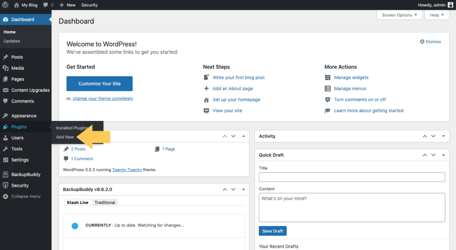Move At a Glance widget down

tap(233, 136)
